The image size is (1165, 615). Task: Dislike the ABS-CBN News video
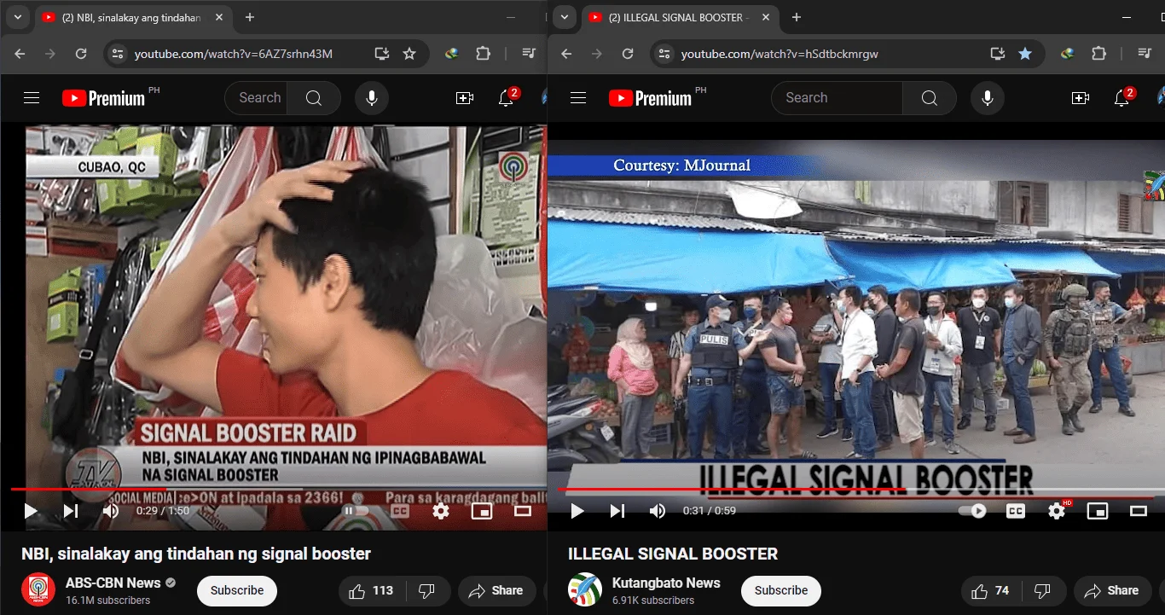[x=426, y=590]
